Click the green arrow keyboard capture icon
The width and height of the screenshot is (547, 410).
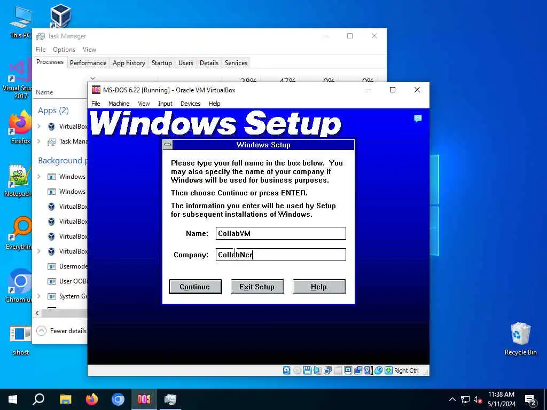(389, 370)
